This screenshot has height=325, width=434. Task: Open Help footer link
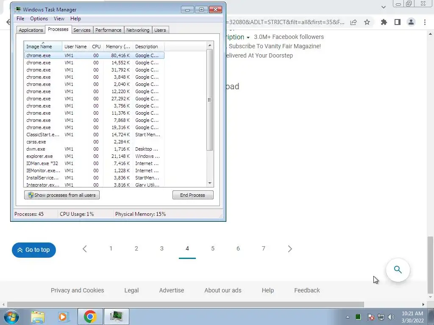tap(268, 290)
